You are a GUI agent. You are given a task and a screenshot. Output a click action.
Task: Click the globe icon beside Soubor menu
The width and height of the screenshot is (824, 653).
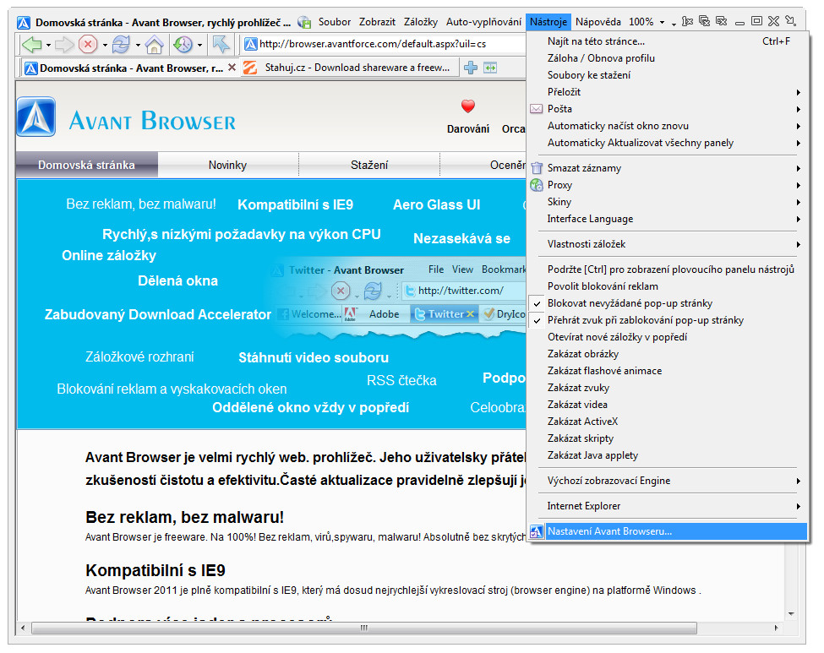[303, 21]
